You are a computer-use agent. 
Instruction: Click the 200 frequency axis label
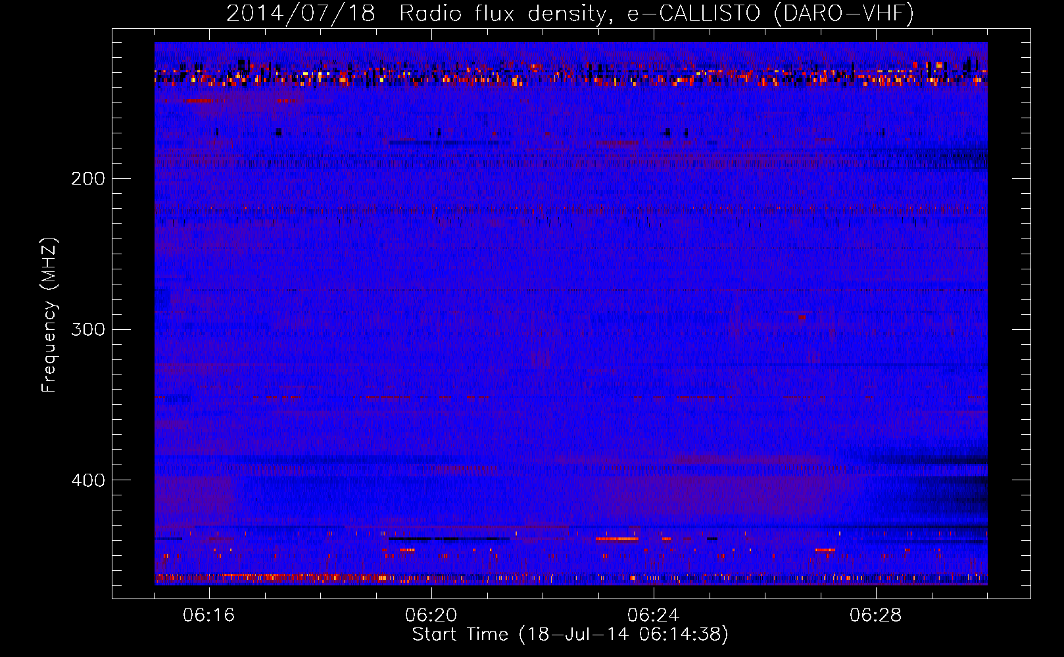88,179
